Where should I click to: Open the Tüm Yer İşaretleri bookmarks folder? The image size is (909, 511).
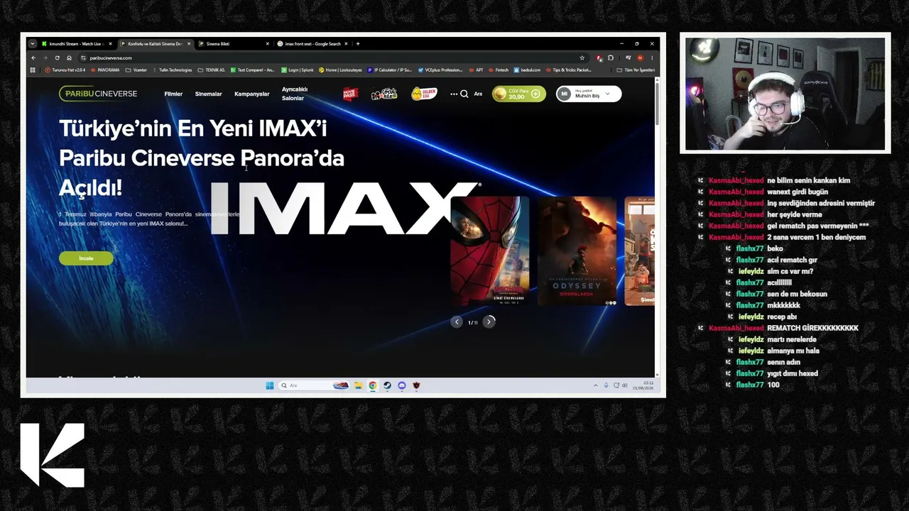636,70
